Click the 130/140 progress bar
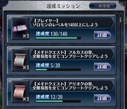 [58, 38]
